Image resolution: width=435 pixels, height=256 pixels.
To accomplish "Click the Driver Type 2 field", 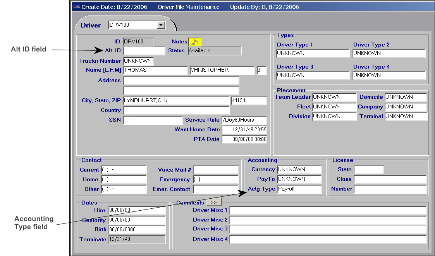I will pos(389,53).
